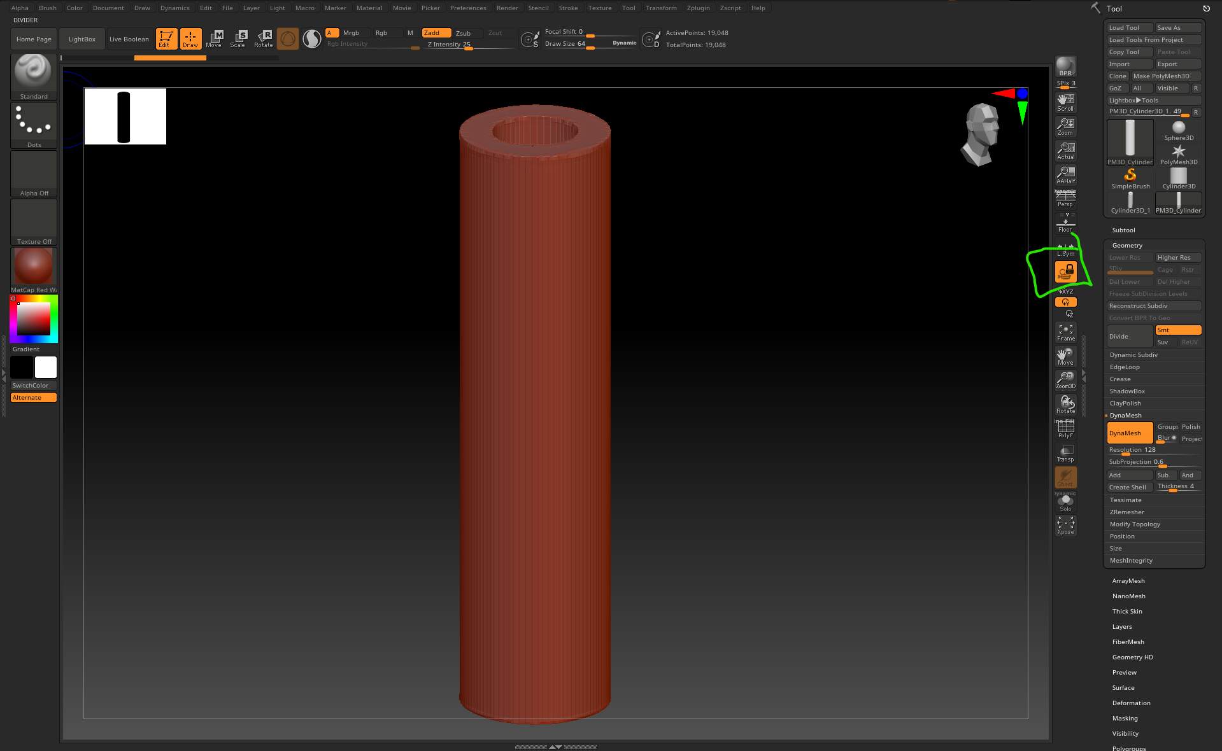Click Rotate navigation in right shelf
This screenshot has height=751, width=1222.
(x=1065, y=405)
